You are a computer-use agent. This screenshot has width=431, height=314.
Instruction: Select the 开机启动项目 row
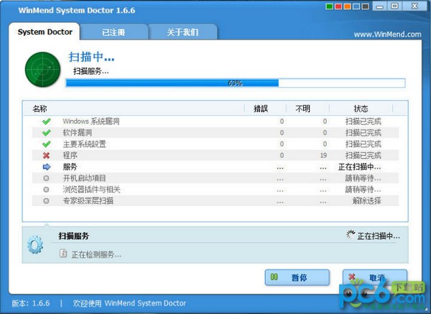click(x=215, y=178)
